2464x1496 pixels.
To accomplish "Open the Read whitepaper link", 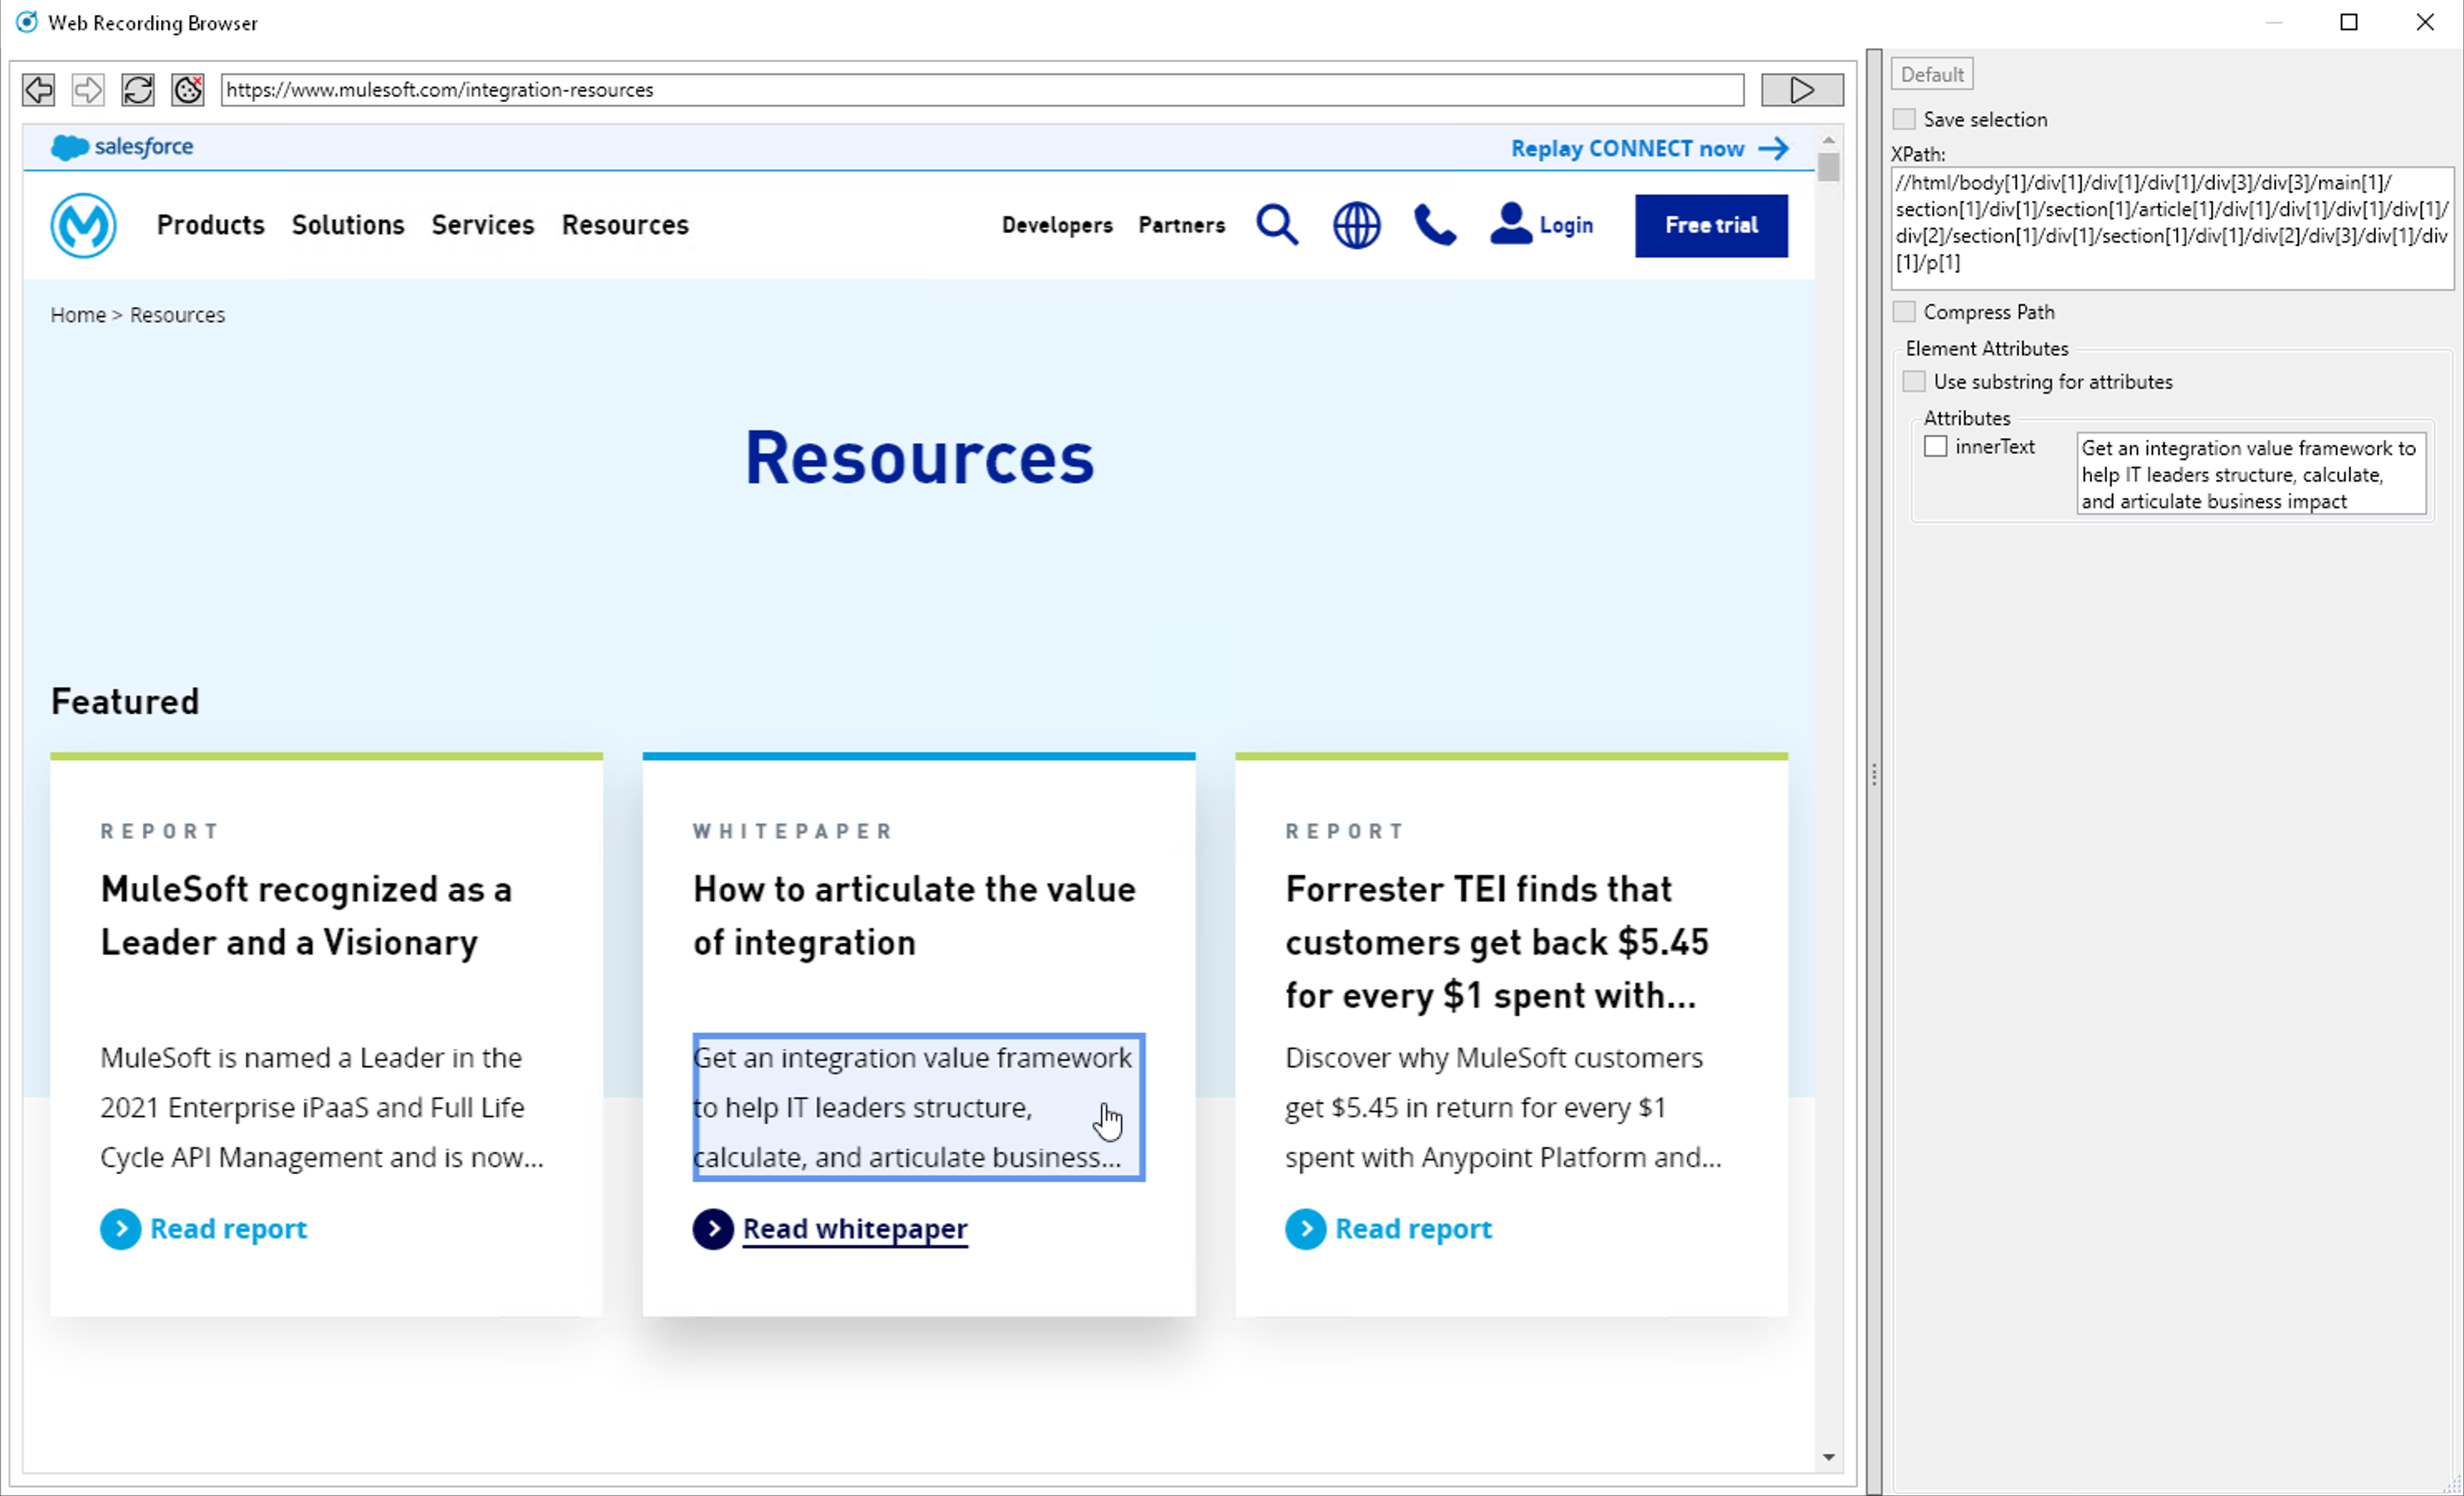I will (854, 1228).
